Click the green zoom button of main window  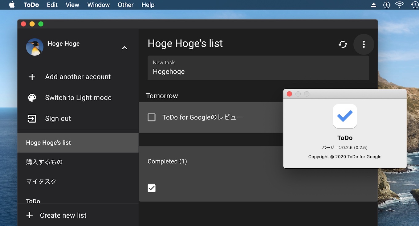41,24
